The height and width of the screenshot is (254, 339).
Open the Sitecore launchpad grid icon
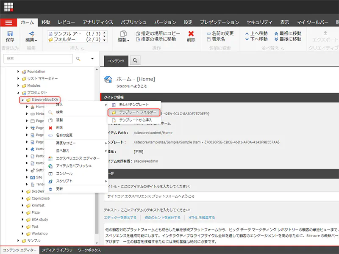tap(8, 7)
